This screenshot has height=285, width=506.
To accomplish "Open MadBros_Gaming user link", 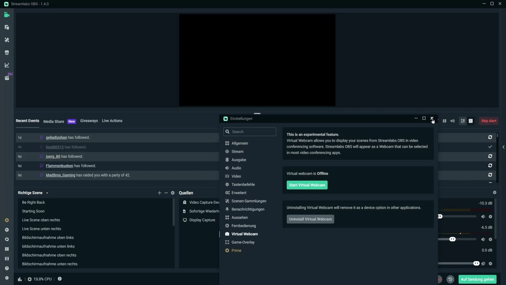I will pyautogui.click(x=60, y=175).
